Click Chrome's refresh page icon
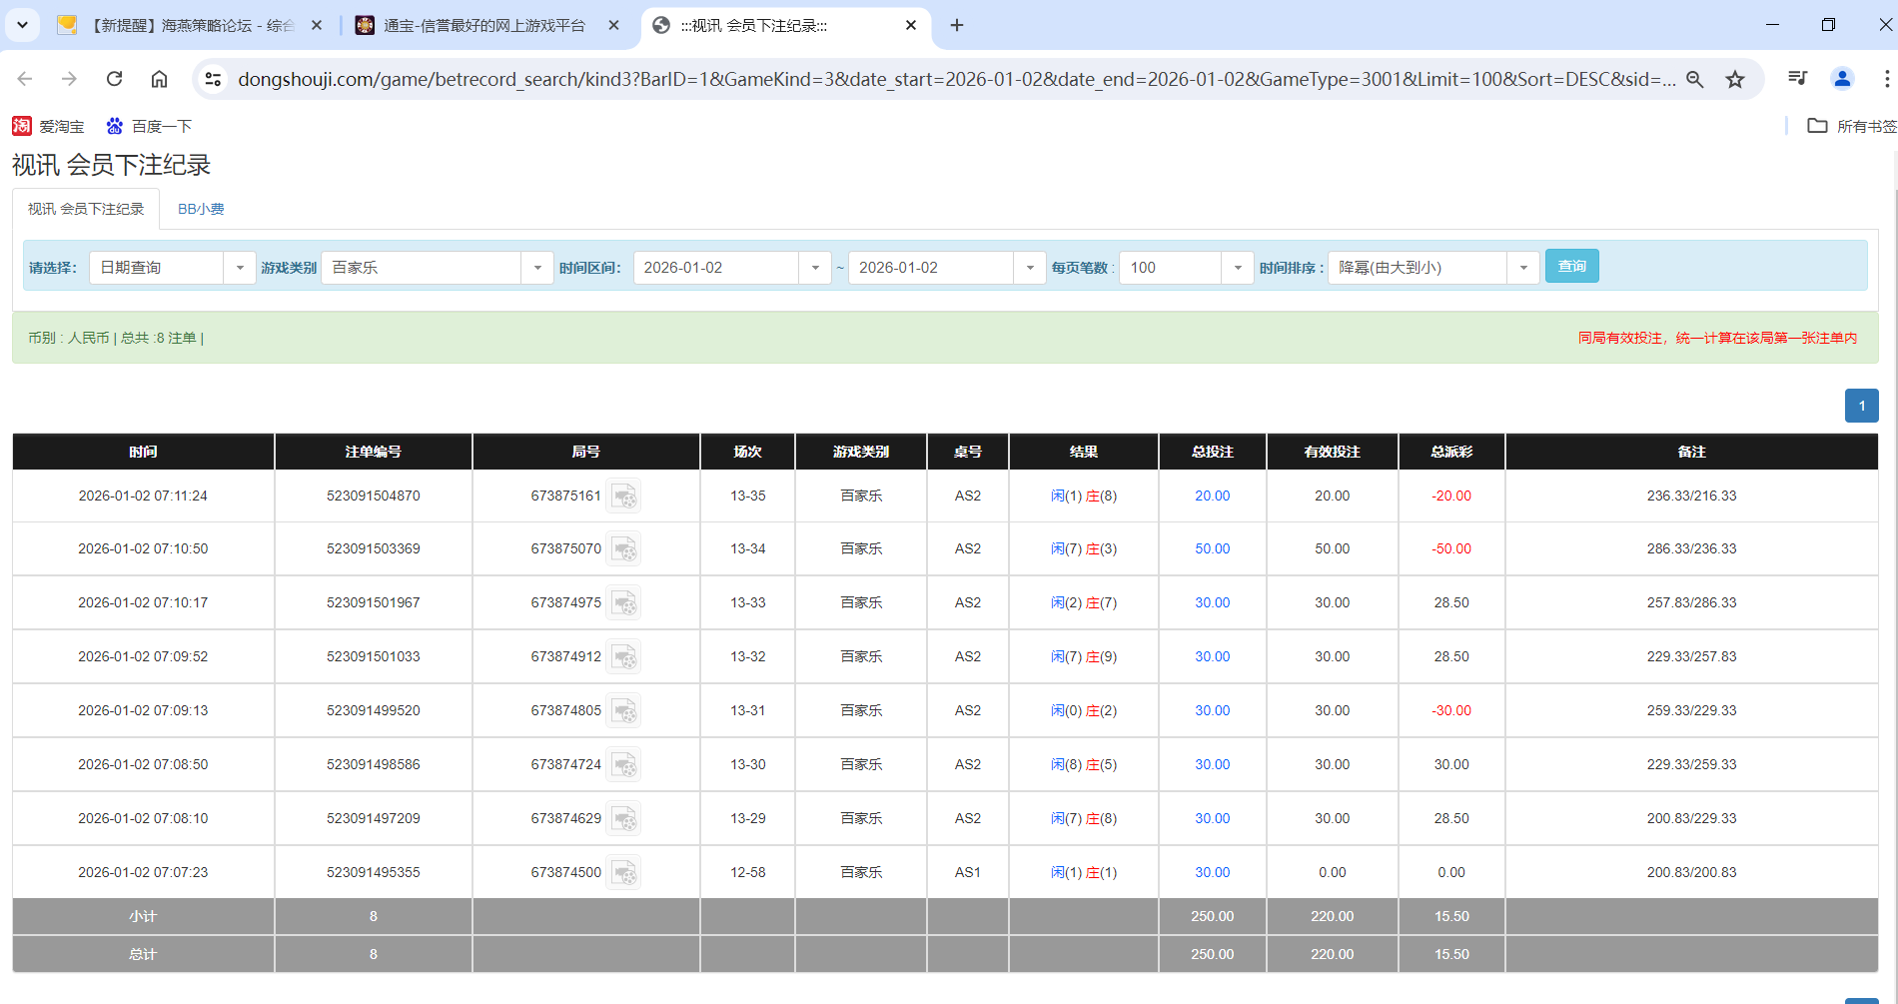 coord(114,79)
